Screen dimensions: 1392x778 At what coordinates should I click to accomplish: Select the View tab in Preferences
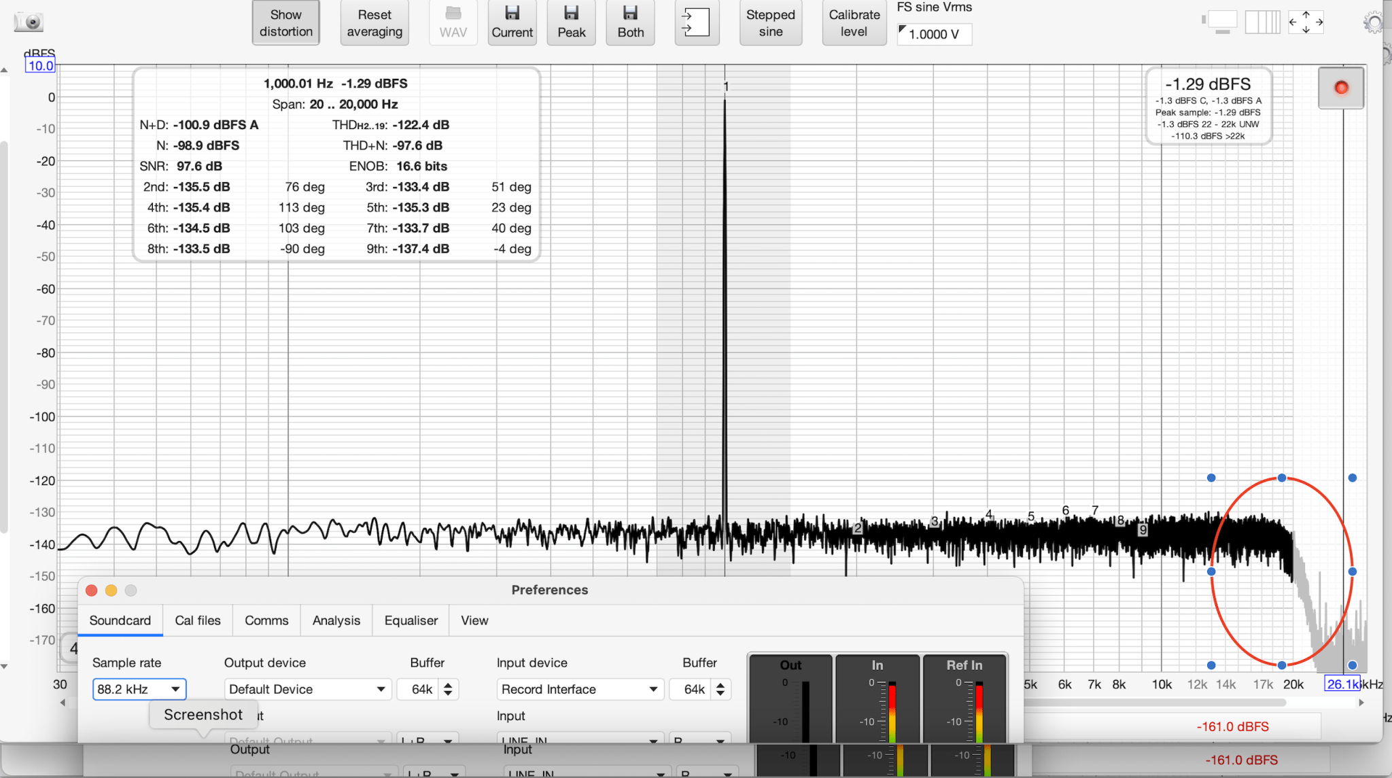[474, 620]
